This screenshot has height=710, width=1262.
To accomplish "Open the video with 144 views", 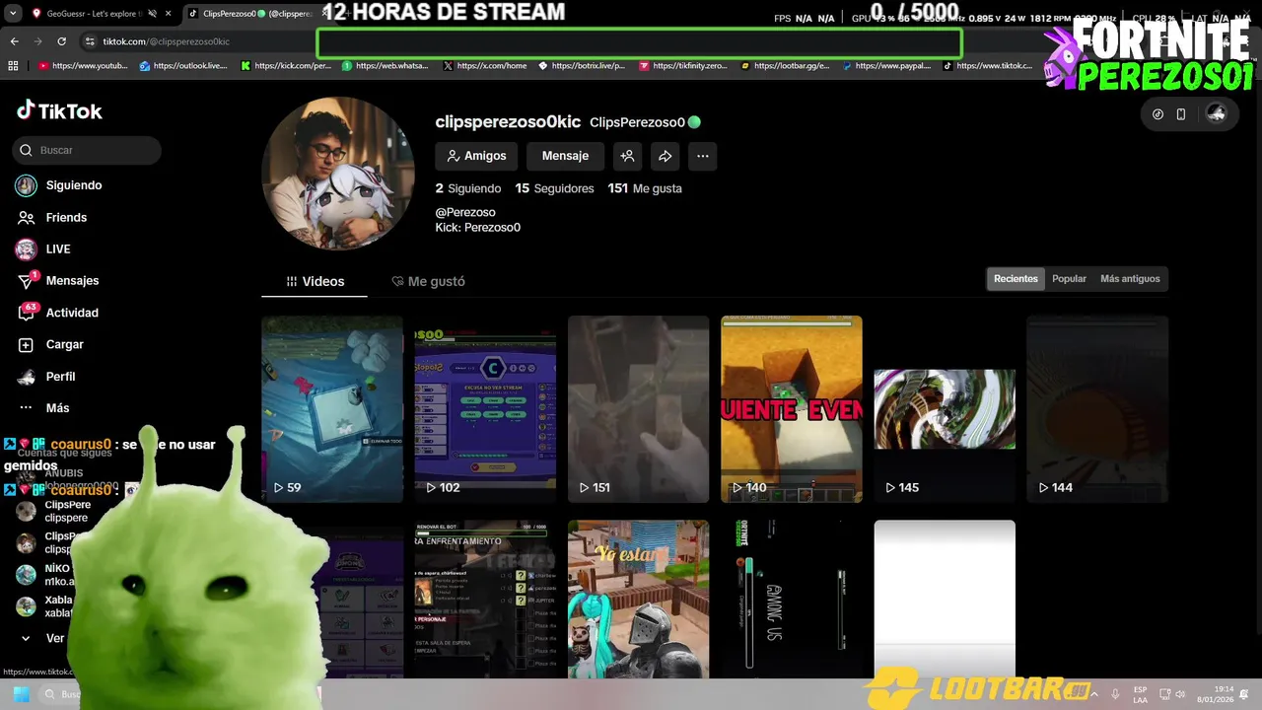I will [1097, 409].
